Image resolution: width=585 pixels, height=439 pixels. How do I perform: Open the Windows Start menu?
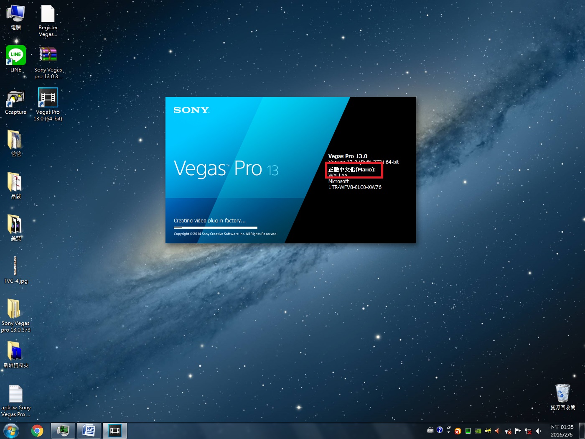tap(11, 431)
